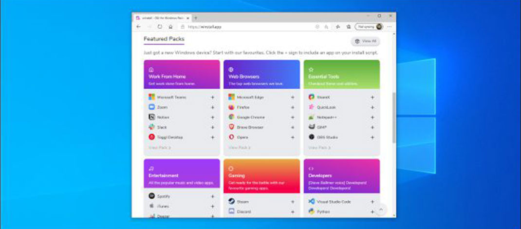
Task: Click the Slack app icon
Action: click(x=151, y=127)
